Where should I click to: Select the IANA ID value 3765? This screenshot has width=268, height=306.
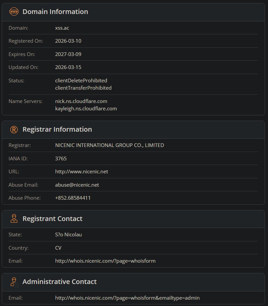[x=61, y=158]
